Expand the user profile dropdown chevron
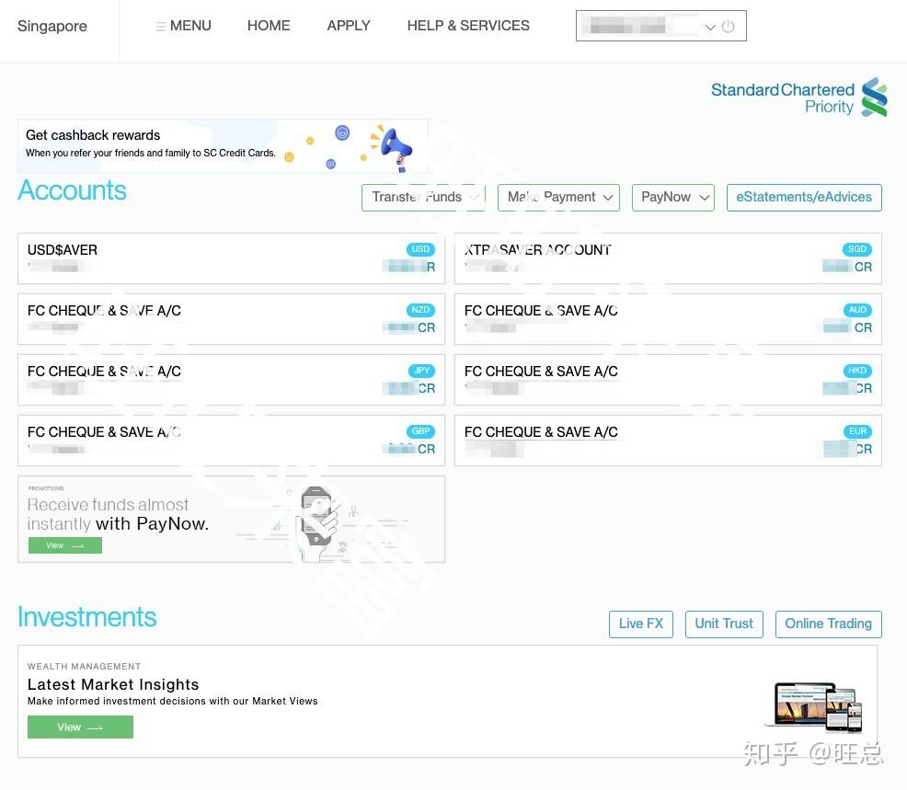Image resolution: width=907 pixels, height=790 pixels. tap(710, 27)
